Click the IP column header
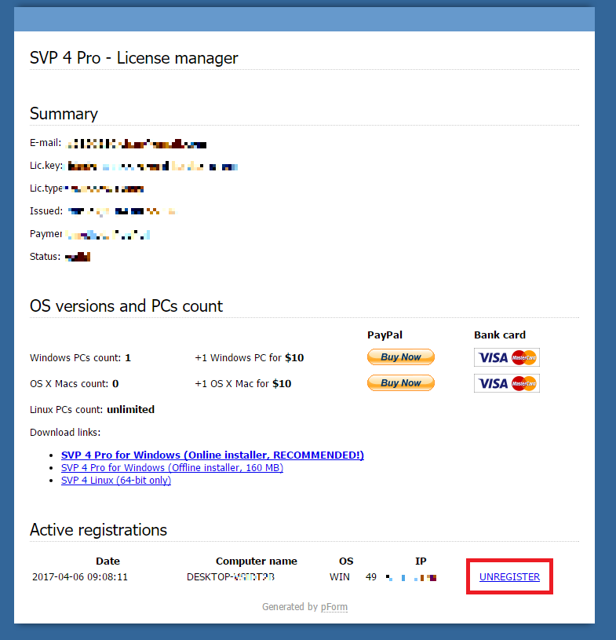 tap(421, 561)
